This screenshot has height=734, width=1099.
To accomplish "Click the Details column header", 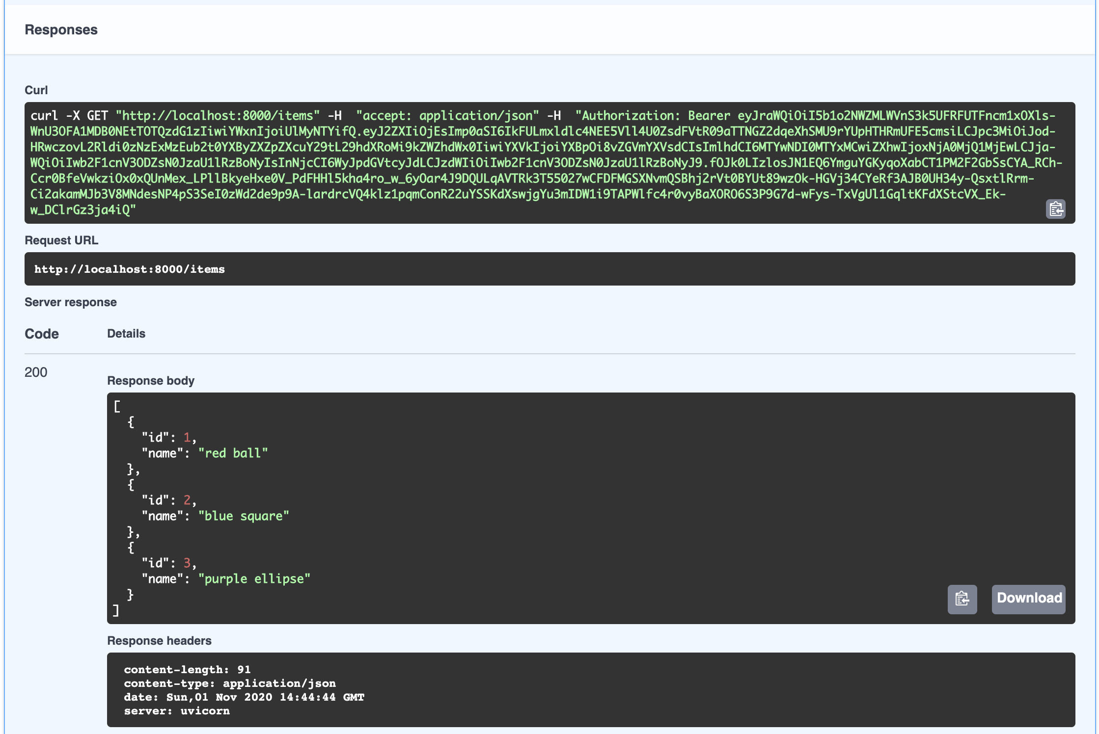I will (126, 334).
